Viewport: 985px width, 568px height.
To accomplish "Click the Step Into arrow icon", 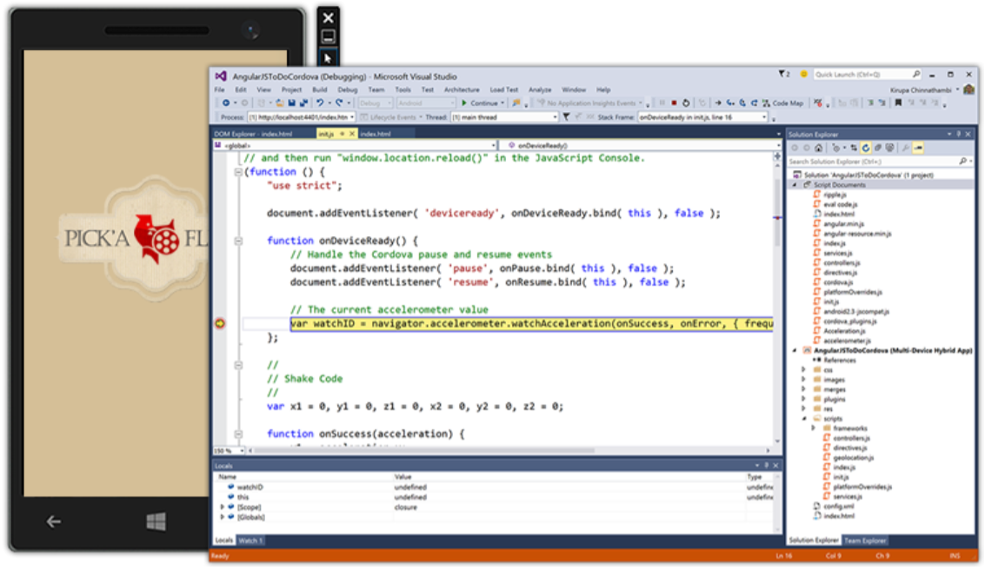I will 731,102.
